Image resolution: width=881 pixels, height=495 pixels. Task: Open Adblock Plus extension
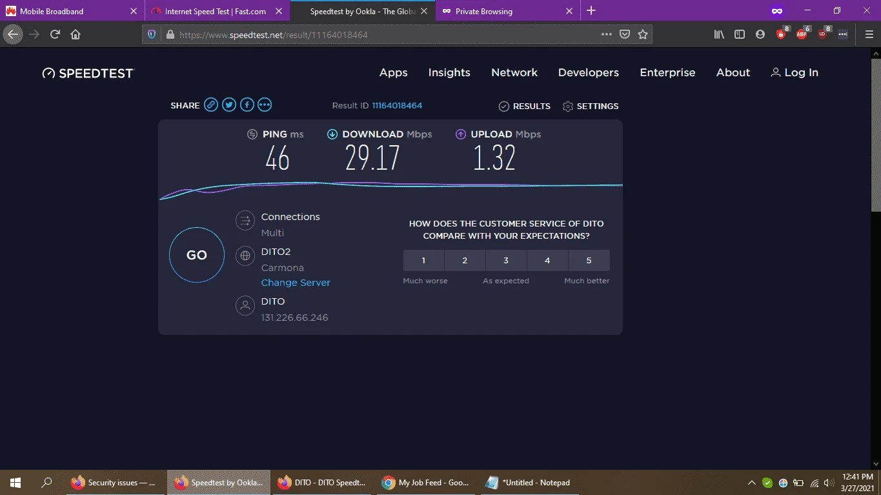pos(802,34)
